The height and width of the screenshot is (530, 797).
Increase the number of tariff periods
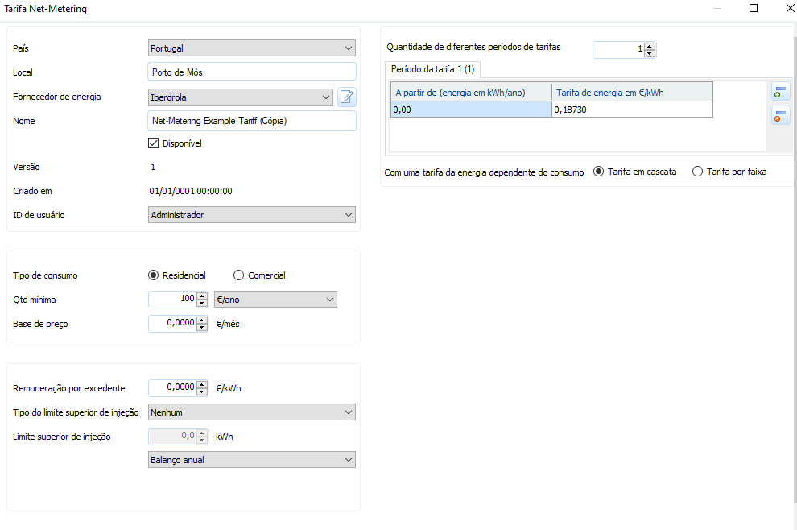650,46
